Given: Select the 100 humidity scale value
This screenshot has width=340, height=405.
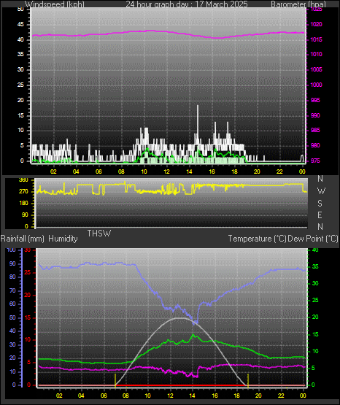Looking at the screenshot, I should coord(11,250).
